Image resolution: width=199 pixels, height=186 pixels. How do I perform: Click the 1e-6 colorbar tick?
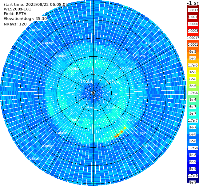(x=193, y=100)
